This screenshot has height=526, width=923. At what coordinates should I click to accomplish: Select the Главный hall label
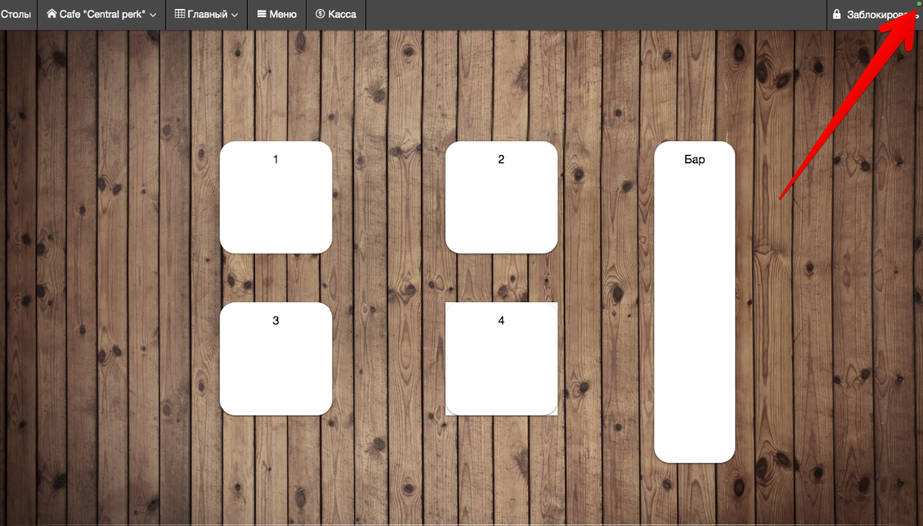207,14
